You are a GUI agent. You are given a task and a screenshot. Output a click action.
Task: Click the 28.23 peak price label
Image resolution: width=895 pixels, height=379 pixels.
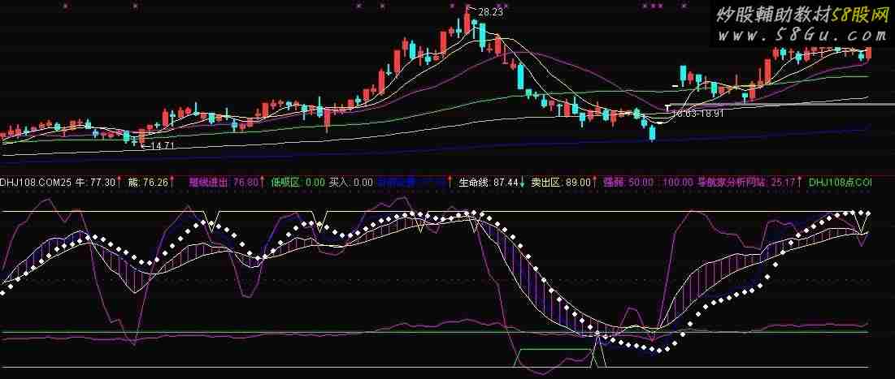490,11
